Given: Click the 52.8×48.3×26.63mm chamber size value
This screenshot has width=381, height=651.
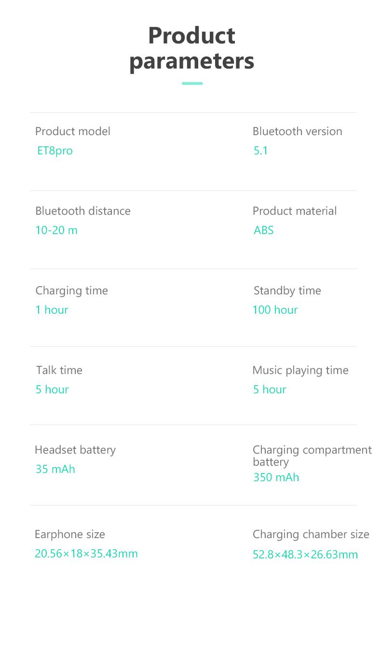Looking at the screenshot, I should pyautogui.click(x=305, y=554).
